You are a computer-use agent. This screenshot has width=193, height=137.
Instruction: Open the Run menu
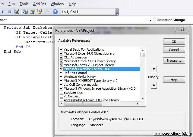(x=11, y=4)
